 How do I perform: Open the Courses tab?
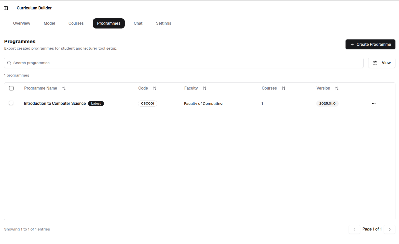pyautogui.click(x=76, y=23)
